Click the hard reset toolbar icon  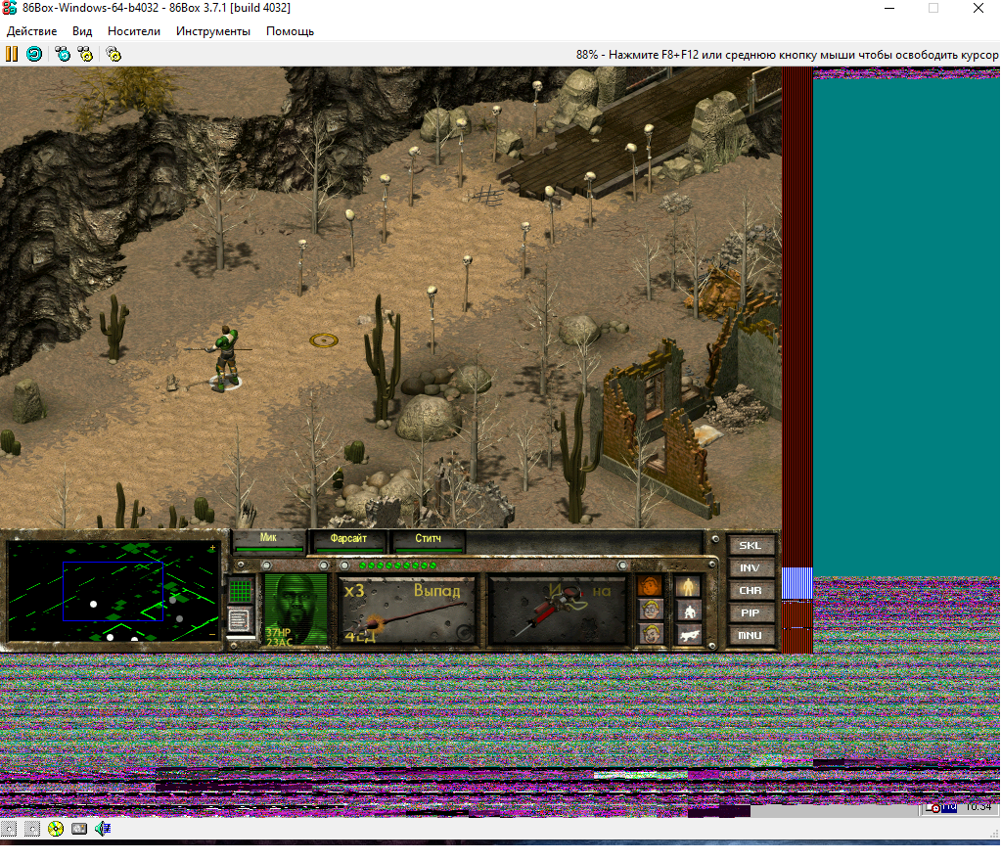pos(34,54)
